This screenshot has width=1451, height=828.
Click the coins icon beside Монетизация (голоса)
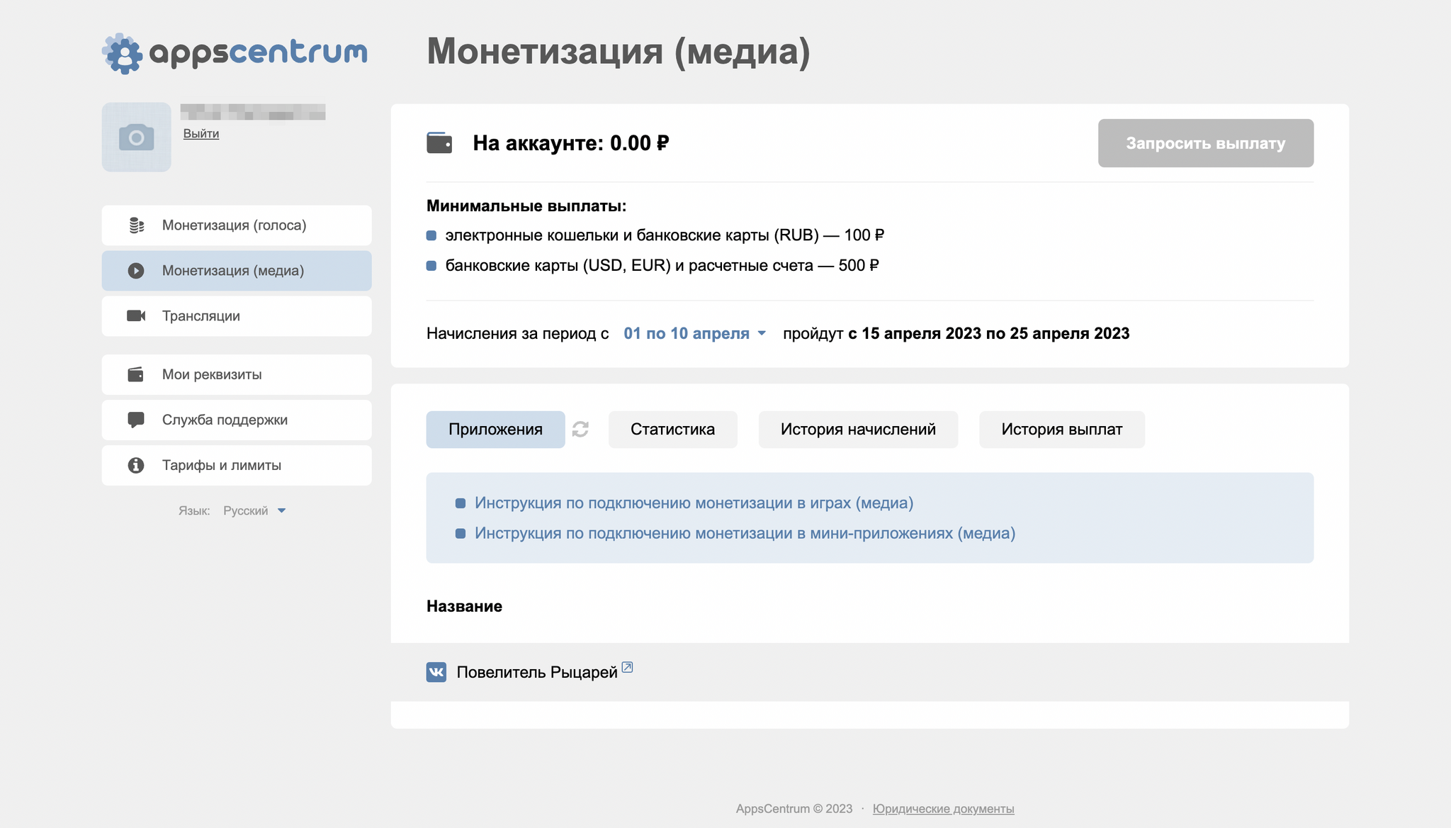[136, 225]
